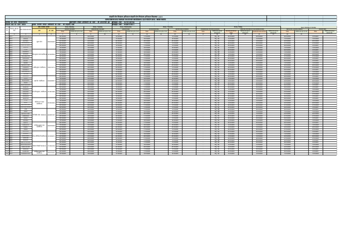This screenshot has width=342, height=242.
Task: Click the "Every Thursday" column group header
Action: 168,27
